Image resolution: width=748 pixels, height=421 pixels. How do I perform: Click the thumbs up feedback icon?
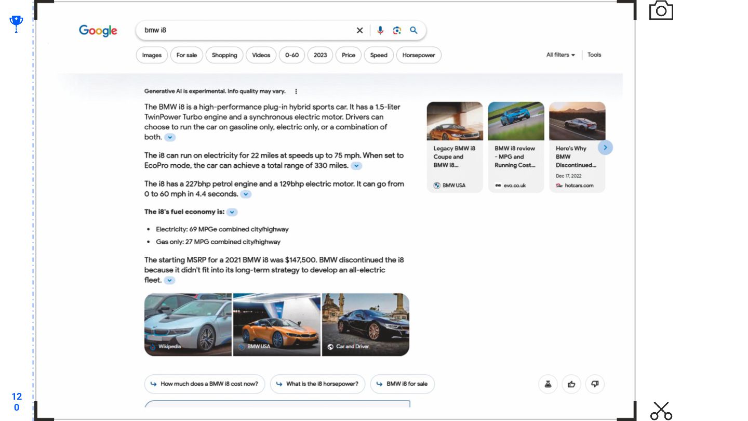click(x=571, y=384)
